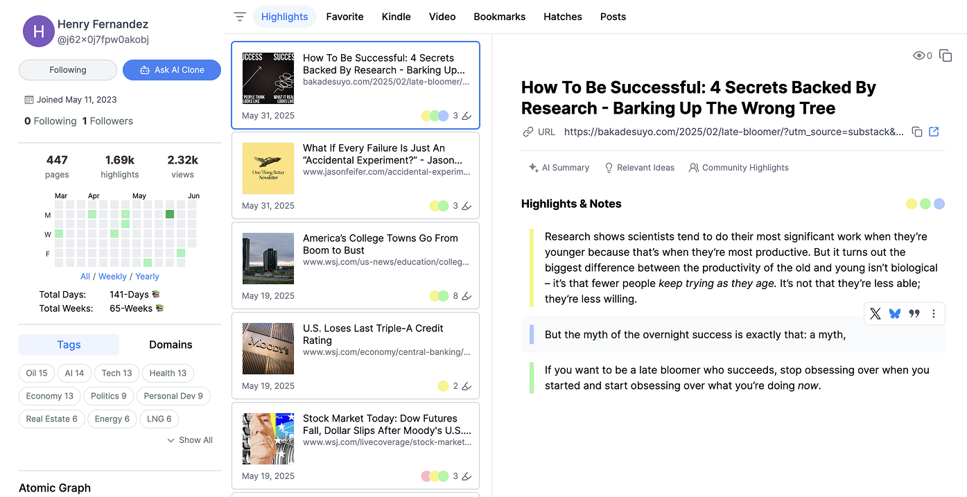The width and height of the screenshot is (967, 497).
Task: Click the highlighter icon on Stock Market Today card
Action: click(467, 476)
